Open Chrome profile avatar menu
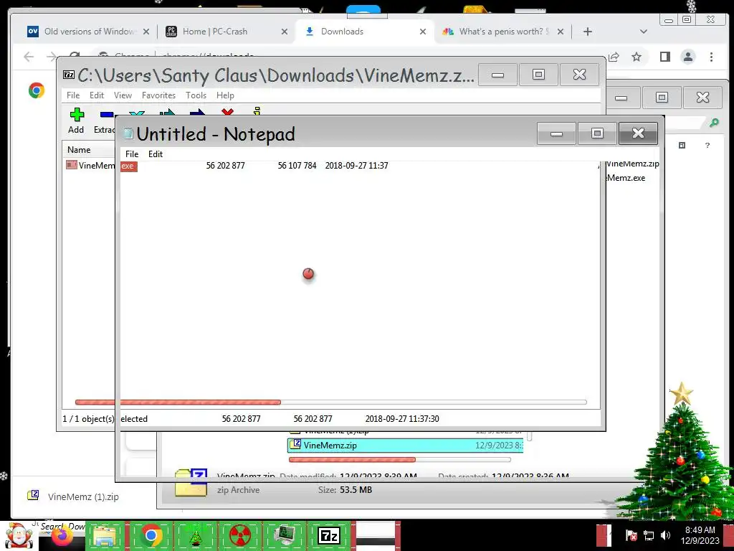Screen dimensions: 734x551 pos(687,57)
